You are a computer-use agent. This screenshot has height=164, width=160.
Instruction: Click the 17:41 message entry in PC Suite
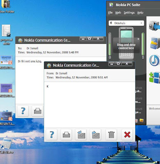click(x=139, y=89)
